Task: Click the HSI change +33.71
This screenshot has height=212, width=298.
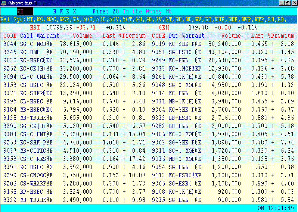Action: 86,28
